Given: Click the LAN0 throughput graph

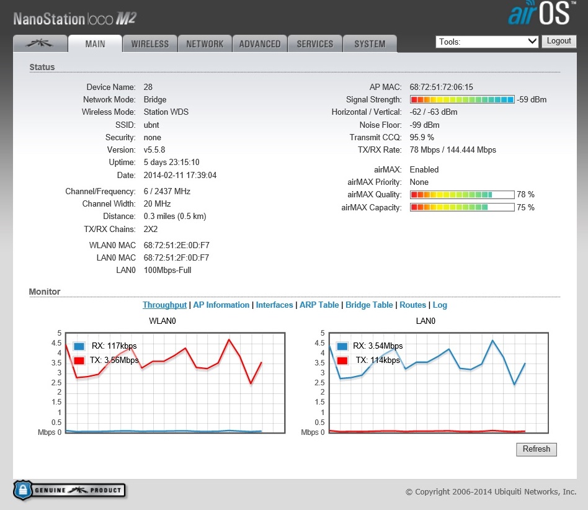Looking at the screenshot, I should (x=439, y=383).
